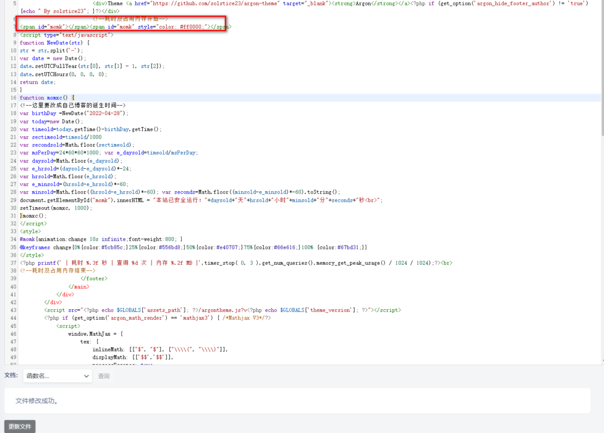This screenshot has height=433, width=604.
Task: Click line number 16 in the gutter
Action: pos(13,98)
